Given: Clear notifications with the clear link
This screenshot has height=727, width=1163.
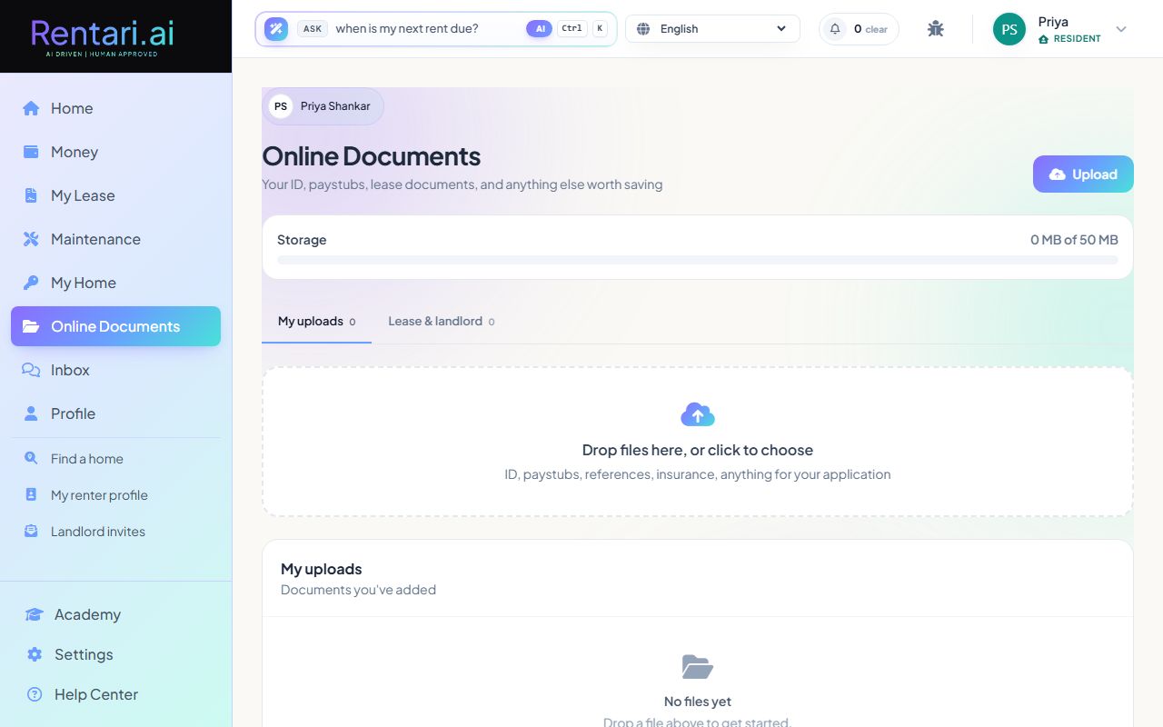Looking at the screenshot, I should point(877,29).
